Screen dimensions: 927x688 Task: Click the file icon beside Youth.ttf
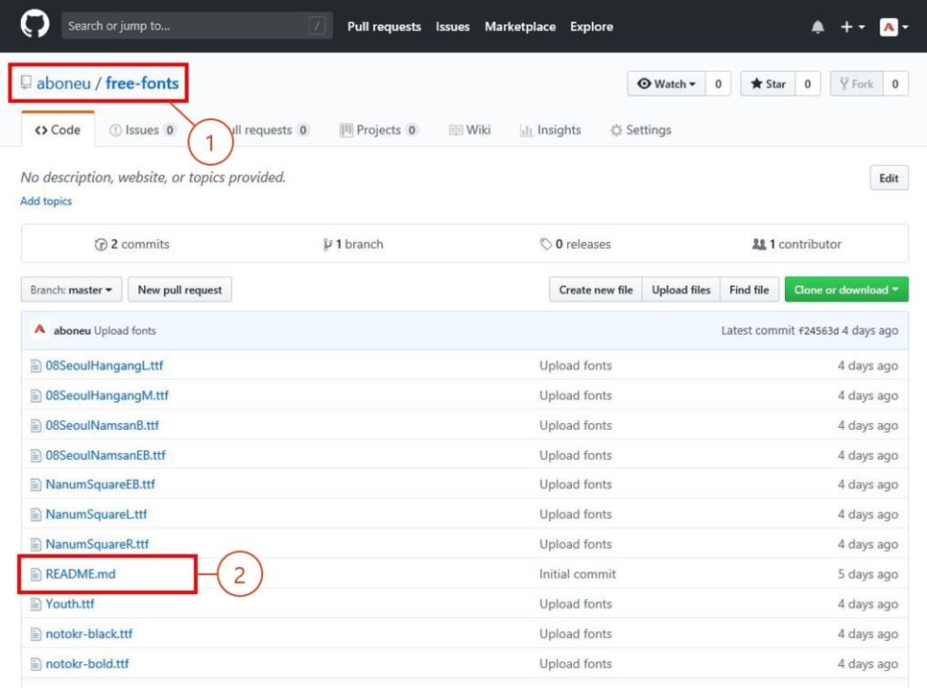coord(36,605)
